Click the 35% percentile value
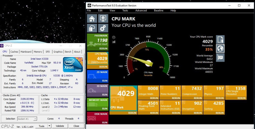The width and height of the screenshot is (255, 129). tap(209, 49)
